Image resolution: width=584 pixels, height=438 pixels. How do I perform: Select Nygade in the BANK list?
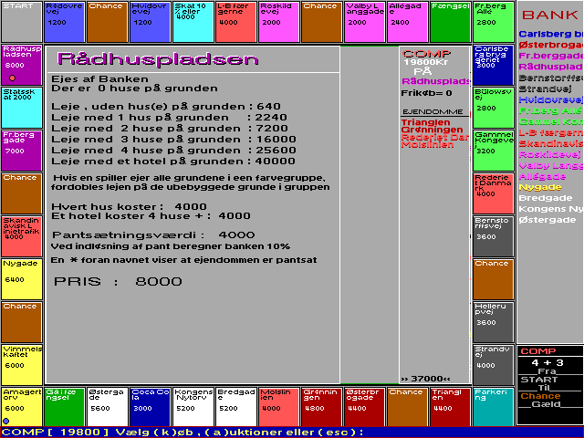[x=540, y=187]
